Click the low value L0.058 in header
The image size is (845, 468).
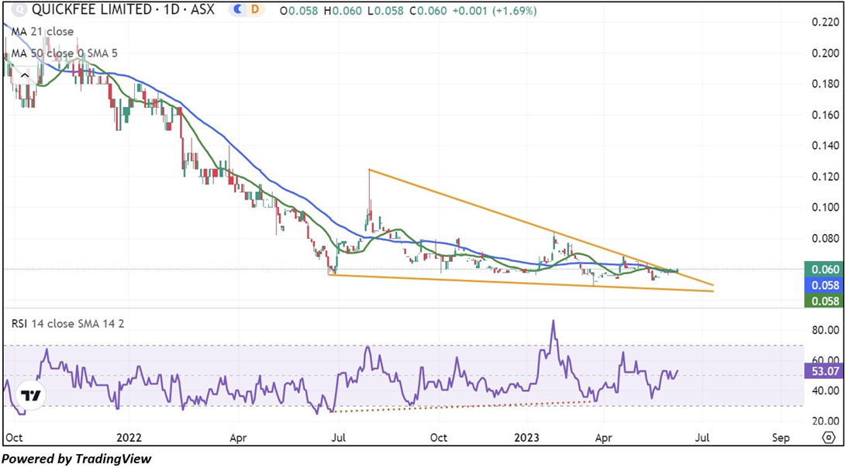[x=385, y=11]
